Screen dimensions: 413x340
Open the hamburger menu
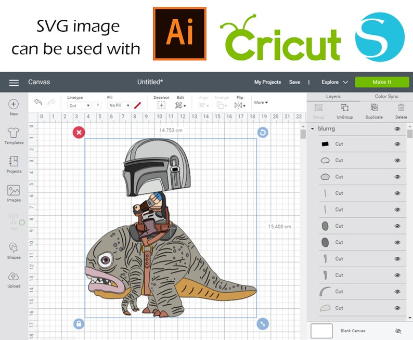click(x=14, y=83)
